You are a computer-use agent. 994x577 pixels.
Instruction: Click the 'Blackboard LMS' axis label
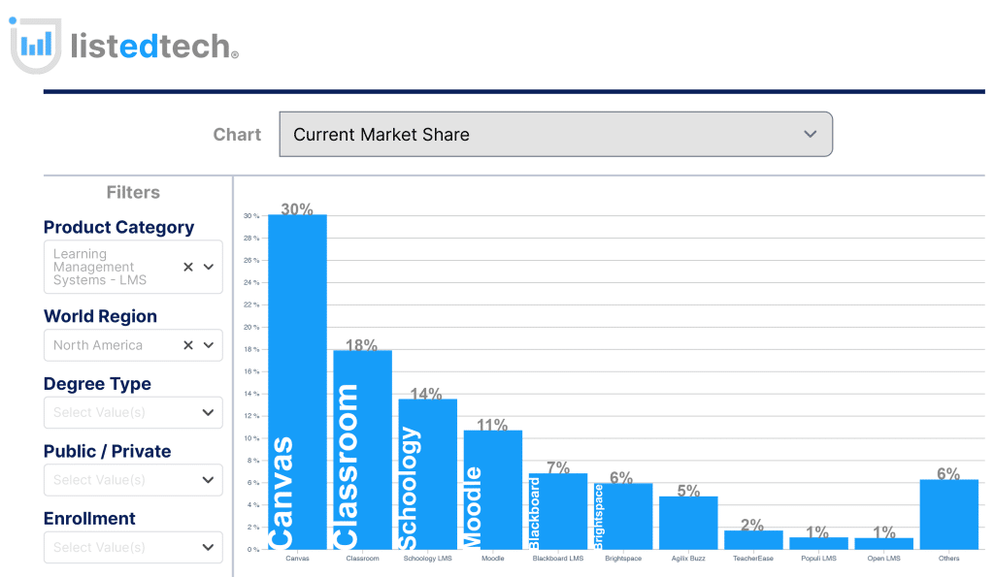click(558, 558)
